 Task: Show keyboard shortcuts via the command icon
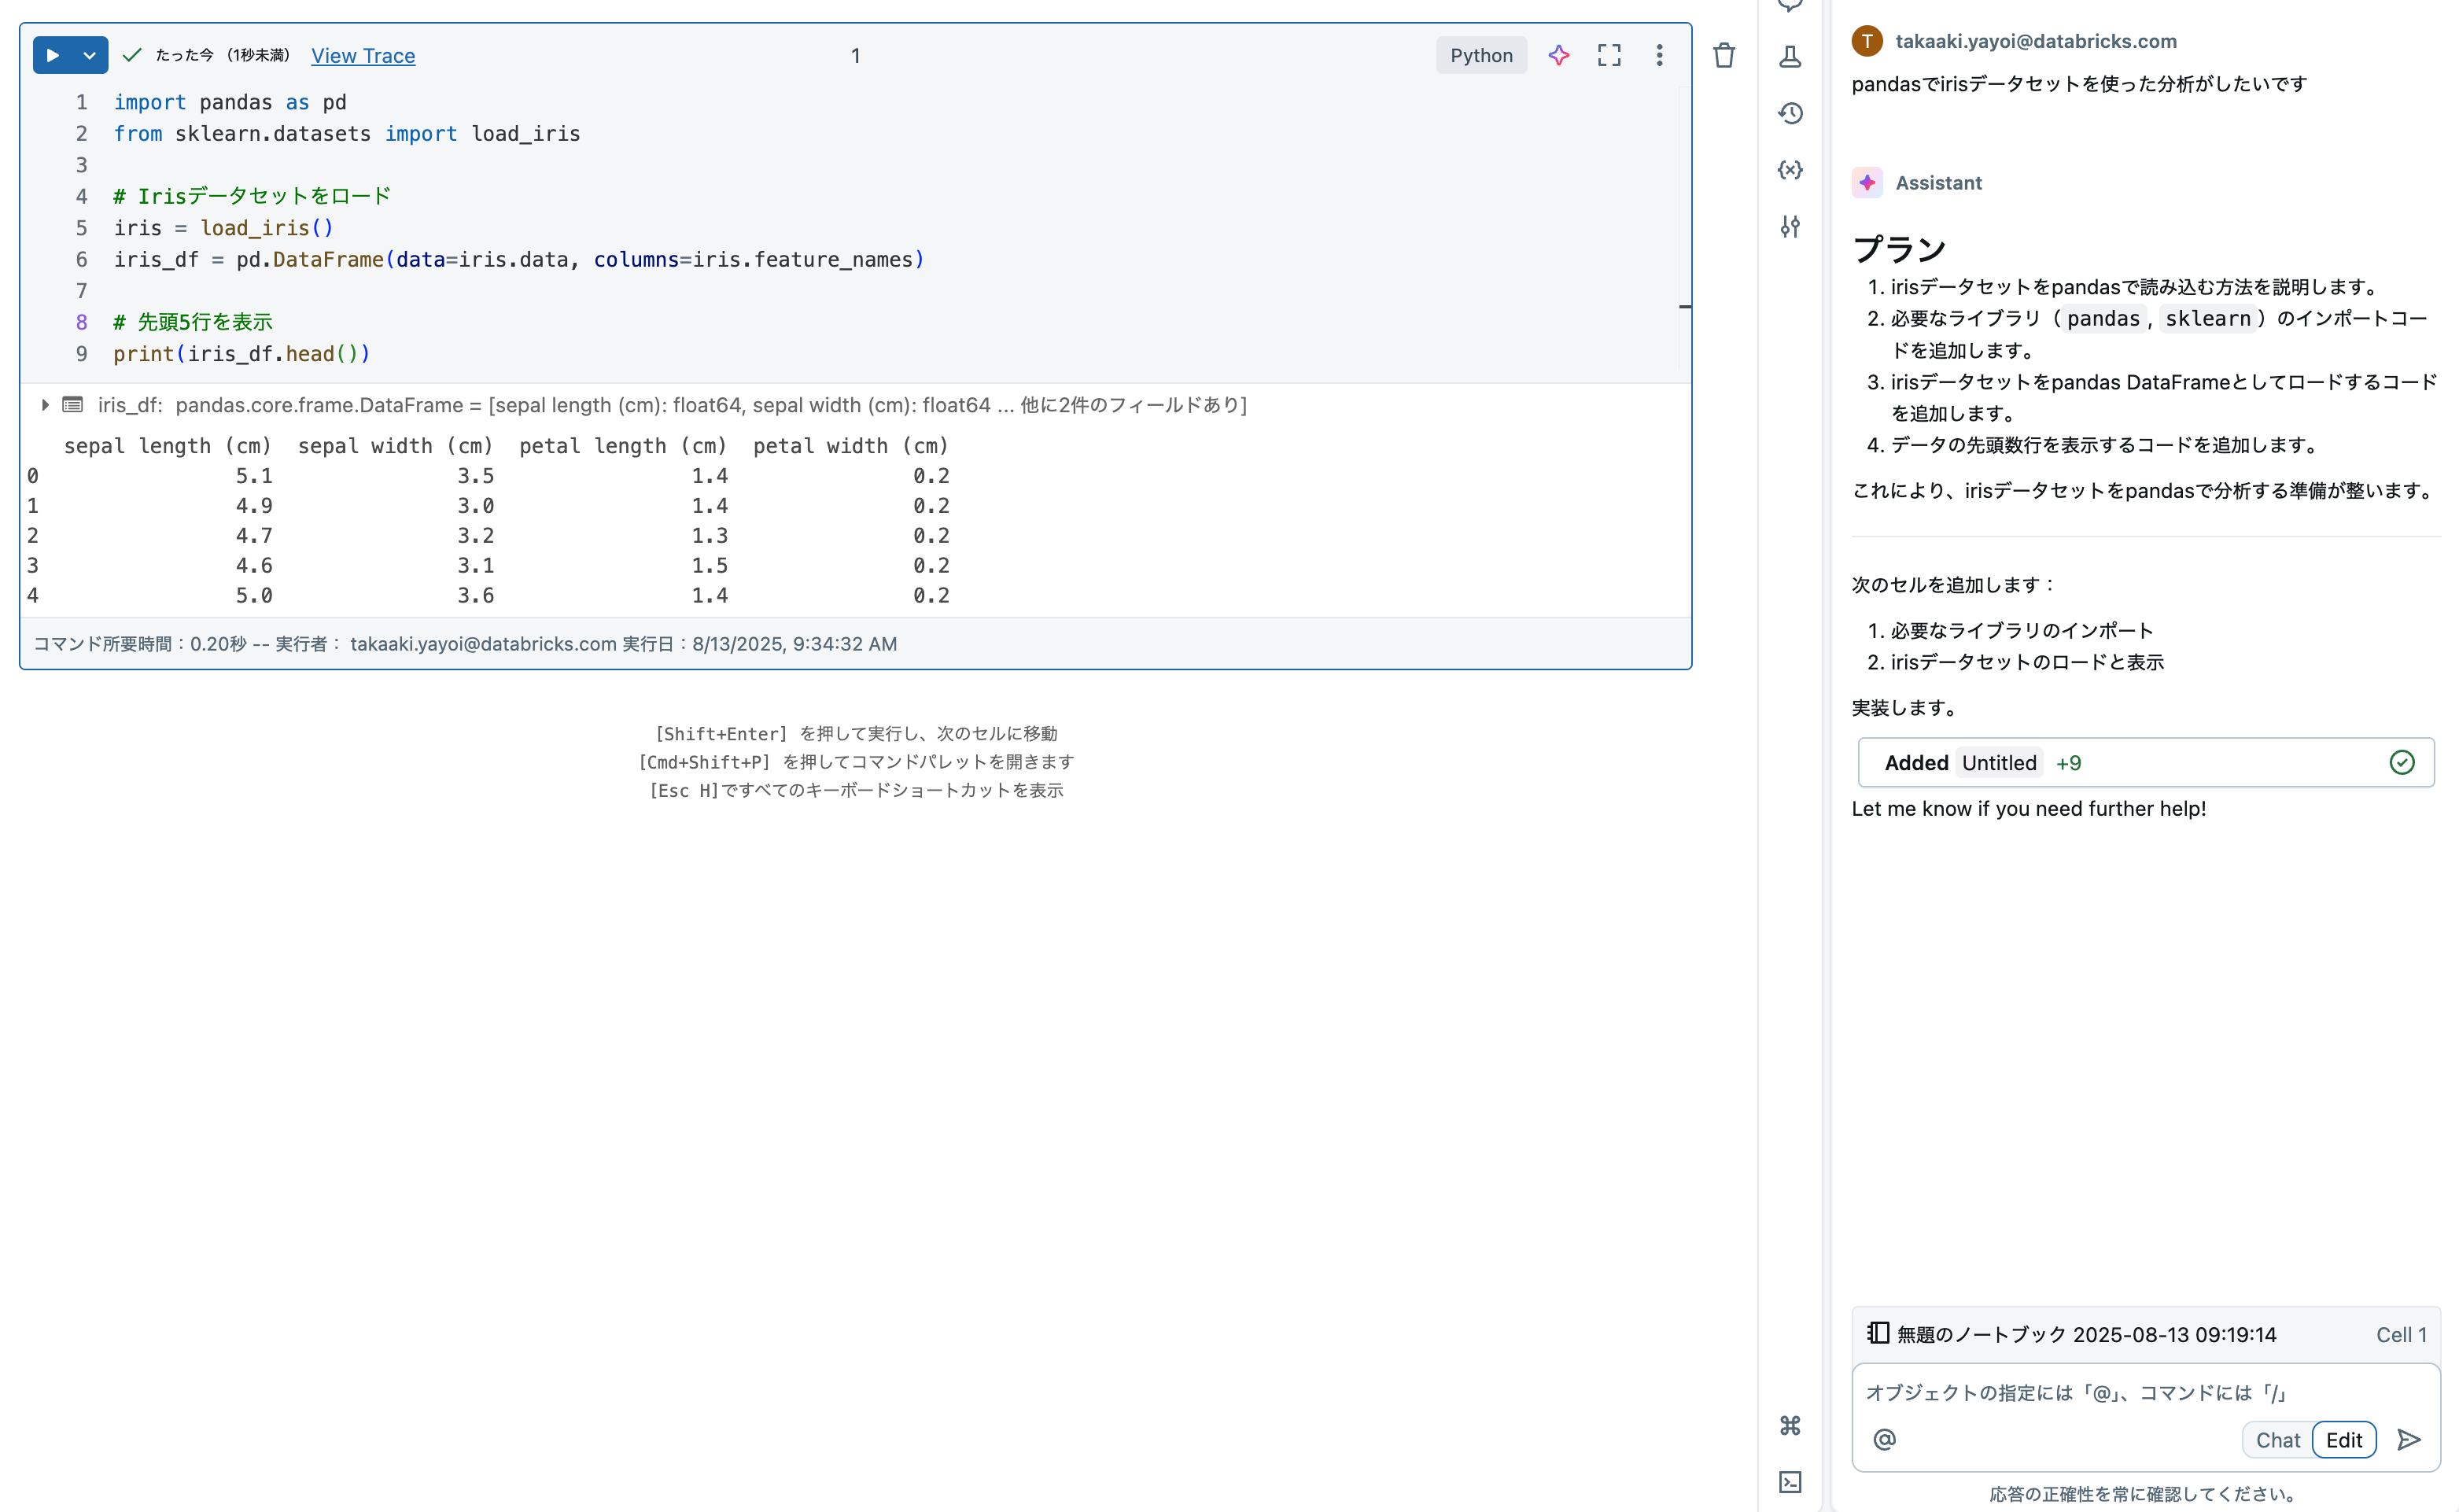1790,1426
